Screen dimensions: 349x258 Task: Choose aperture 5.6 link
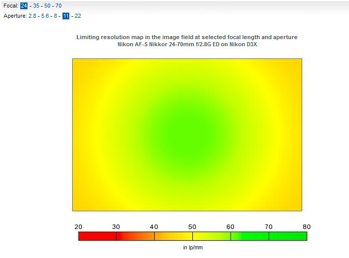[45, 16]
